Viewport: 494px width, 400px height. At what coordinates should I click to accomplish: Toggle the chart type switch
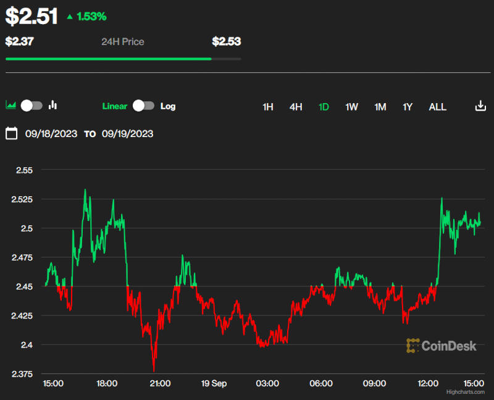click(31, 106)
